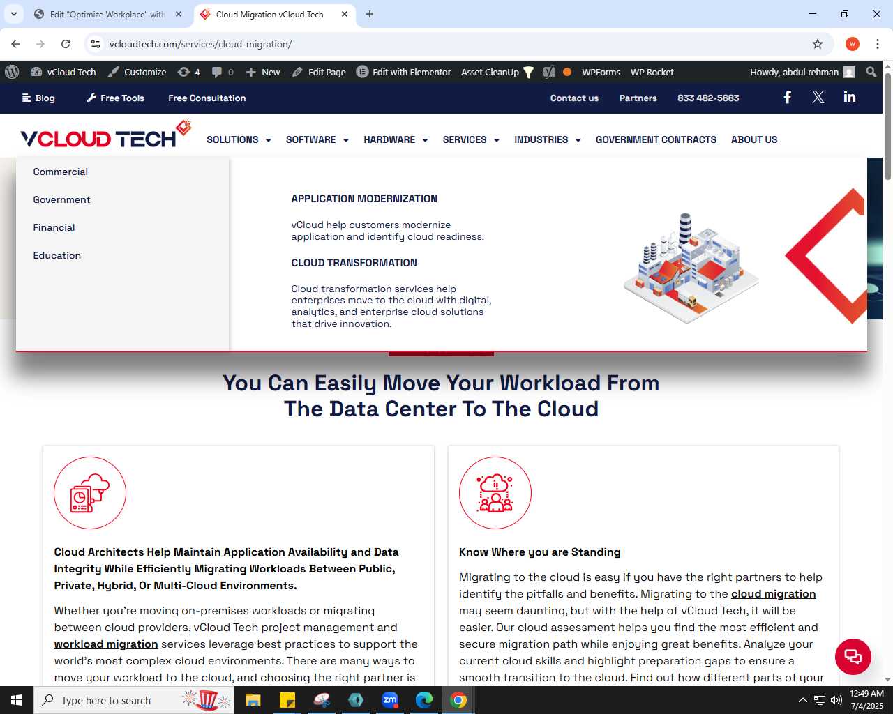Select Financial in the mega menu

click(x=54, y=227)
